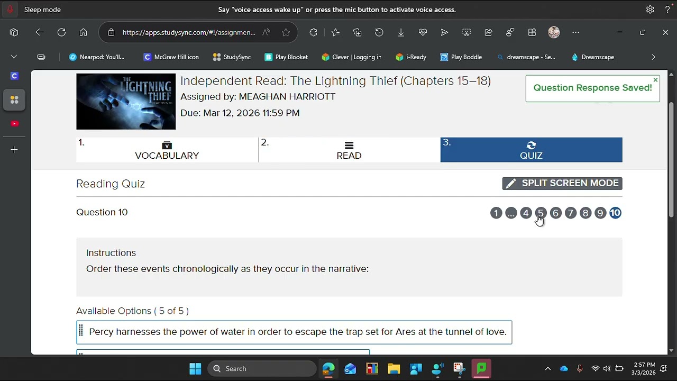Click the screenshot tool icon in toolbar
This screenshot has width=677, height=381.
tap(466, 32)
